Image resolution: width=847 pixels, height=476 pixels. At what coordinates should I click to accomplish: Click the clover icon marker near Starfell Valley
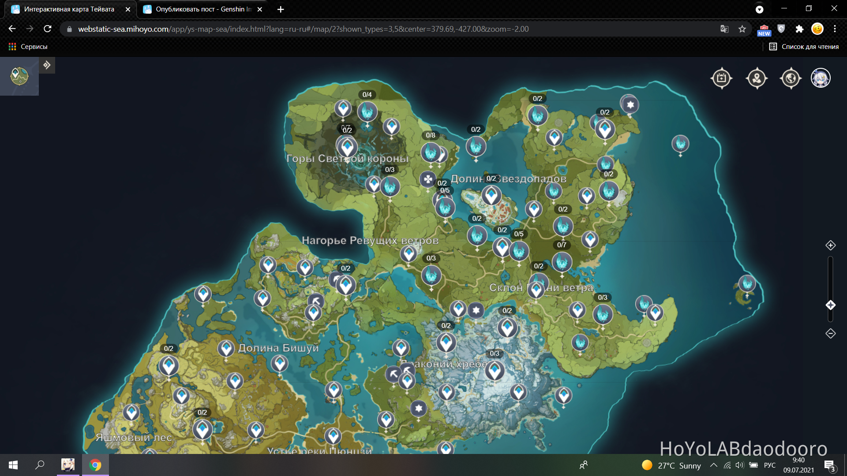[427, 179]
